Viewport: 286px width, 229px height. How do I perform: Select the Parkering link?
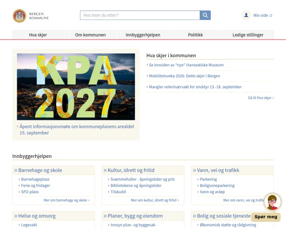pos(208,179)
